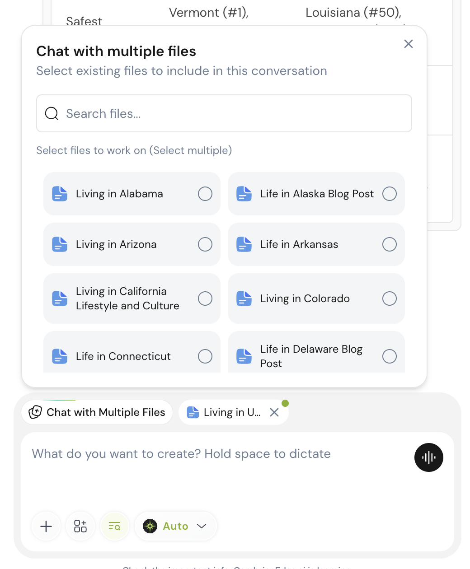Image resolution: width=470 pixels, height=569 pixels.
Task: Select the Life in Delaware Blog Post radio button
Action: coord(390,356)
